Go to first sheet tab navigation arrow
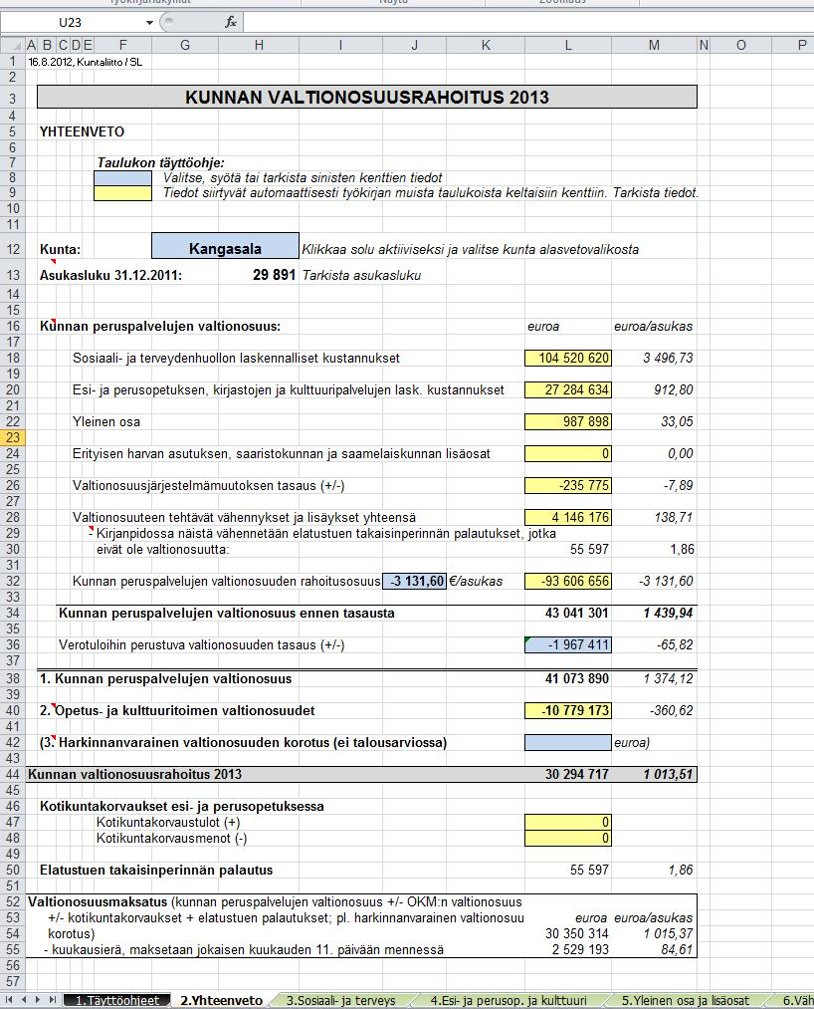Viewport: 814px width, 1009px height. (9, 1000)
